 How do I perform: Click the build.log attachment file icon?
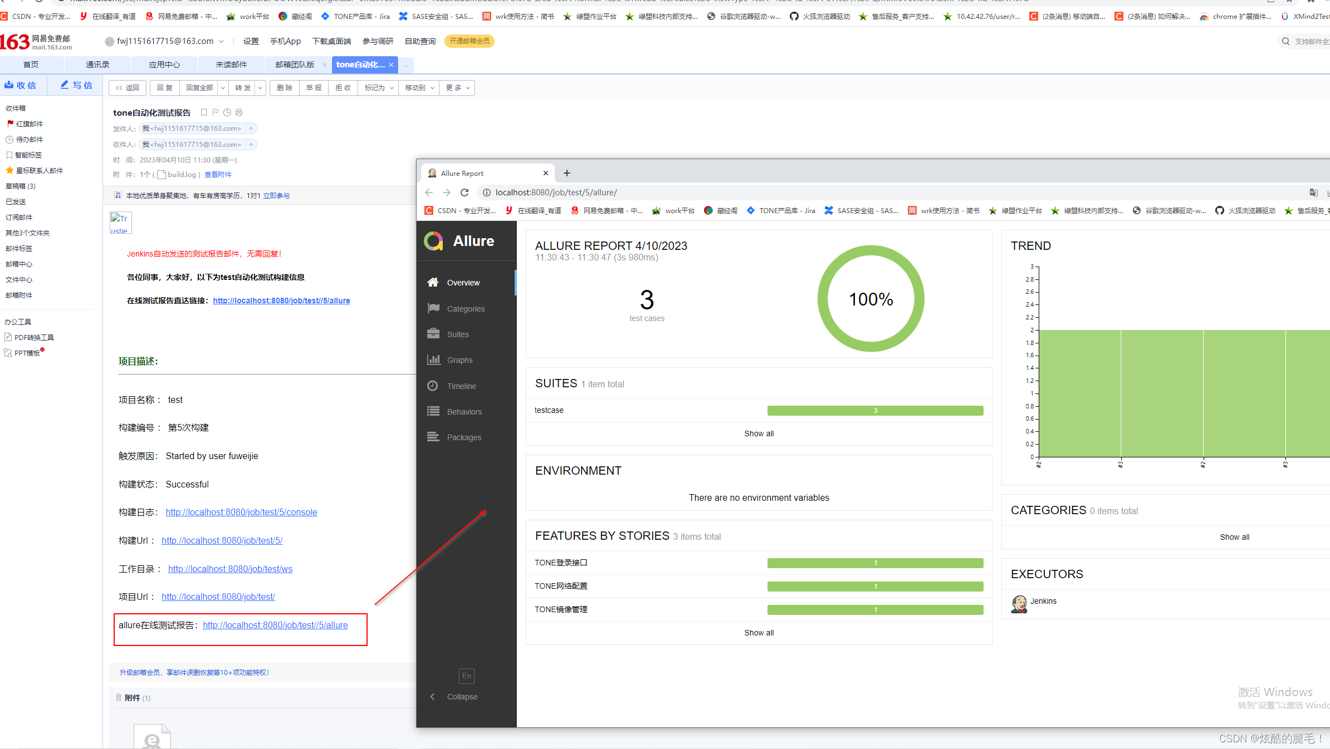click(162, 175)
